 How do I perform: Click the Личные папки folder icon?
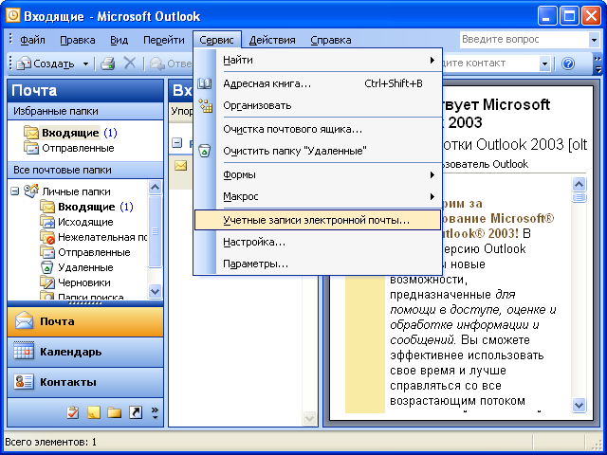(31, 191)
